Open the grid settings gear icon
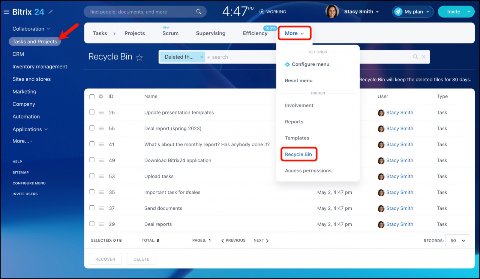480x279 pixels. tap(101, 96)
